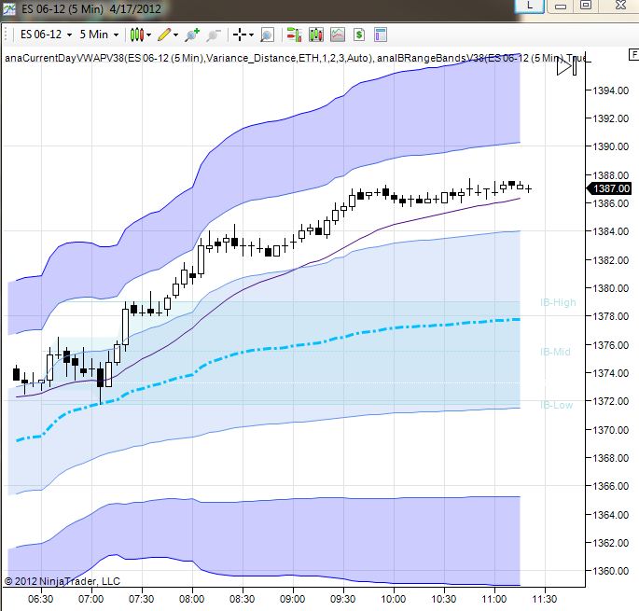Click the IB-Mid label
639x611 pixels.
555,352
